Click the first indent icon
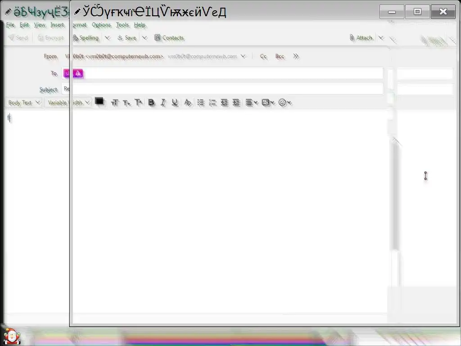This screenshot has width=461, height=346. point(224,102)
